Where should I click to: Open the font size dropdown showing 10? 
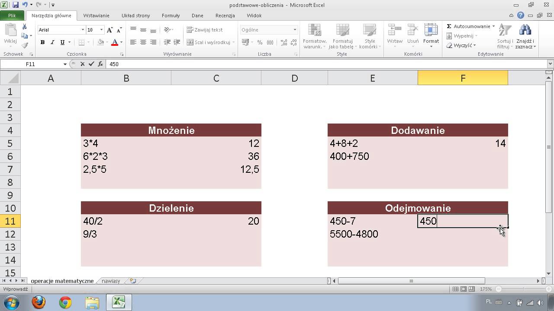pyautogui.click(x=102, y=30)
